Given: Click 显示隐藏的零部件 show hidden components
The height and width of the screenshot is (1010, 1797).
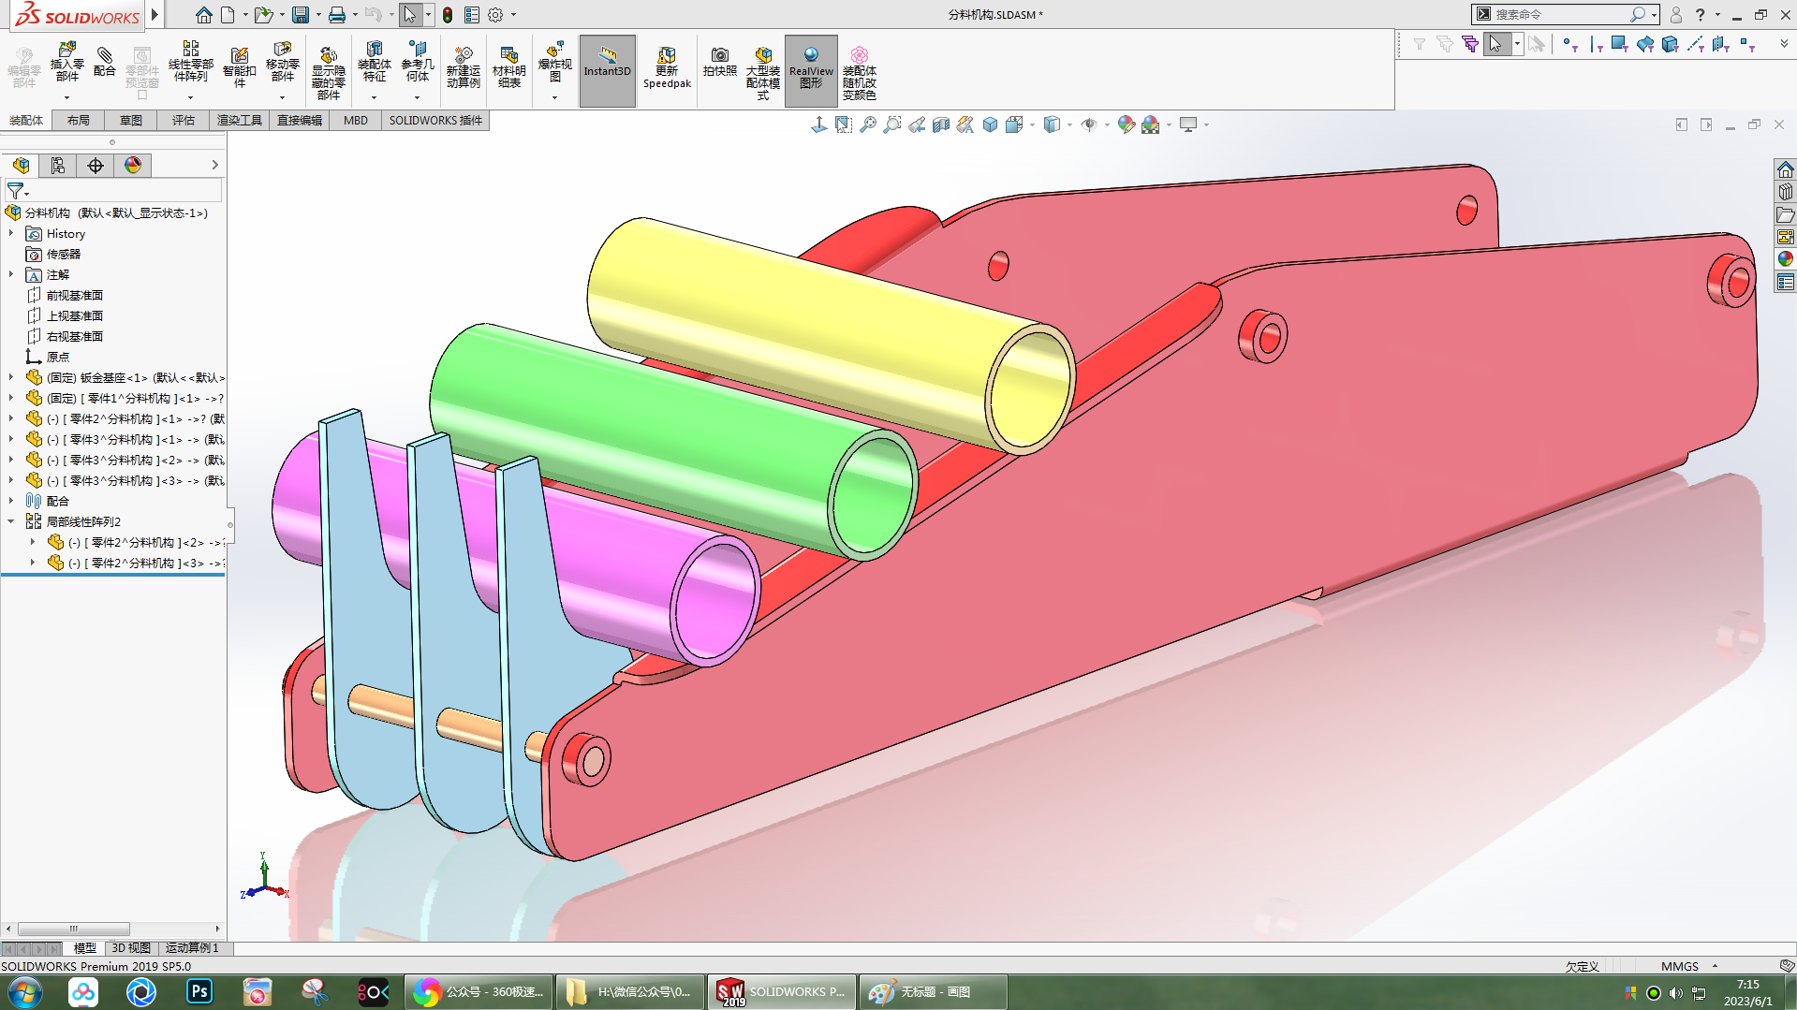Looking at the screenshot, I should pyautogui.click(x=328, y=72).
